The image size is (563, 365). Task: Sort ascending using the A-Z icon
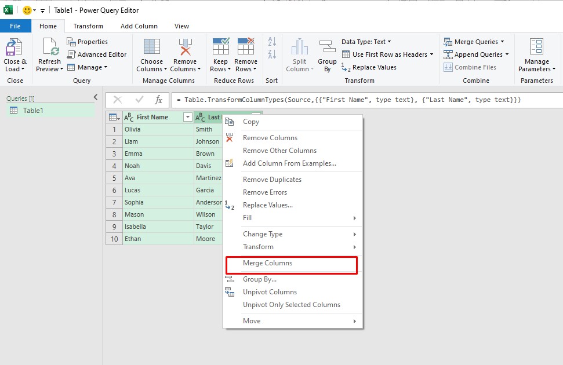tap(272, 42)
